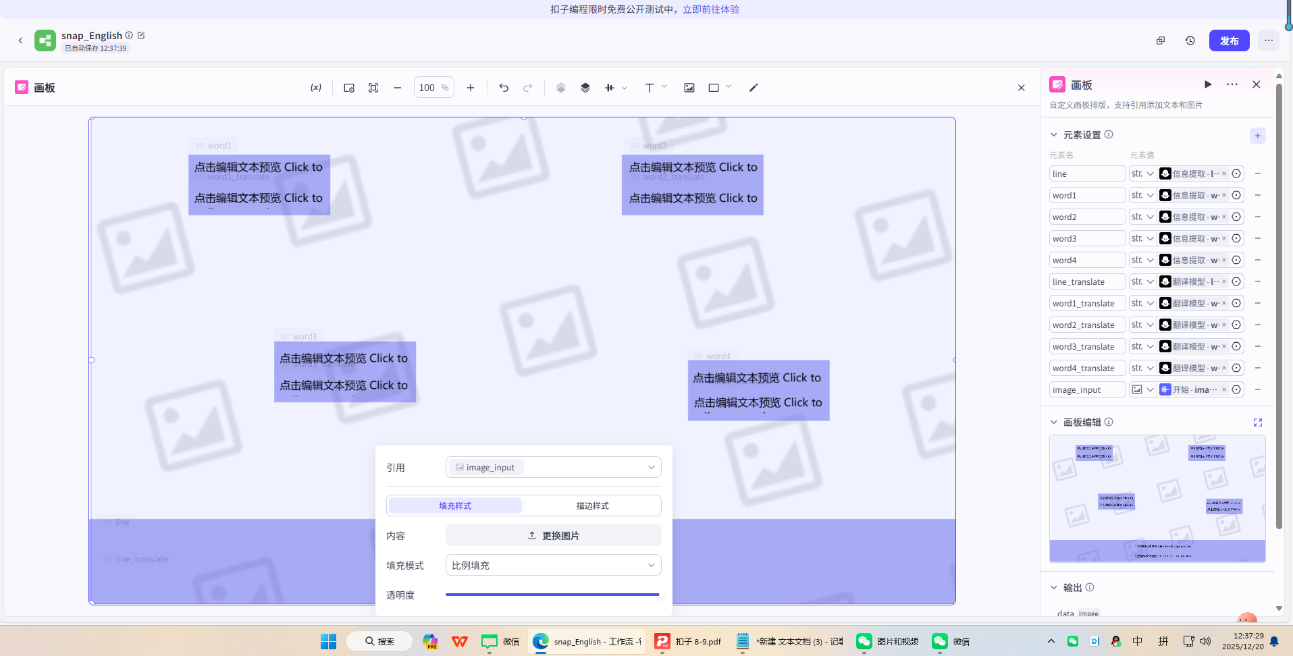Click the dark layers stack icon
1293x656 pixels.
585,88
